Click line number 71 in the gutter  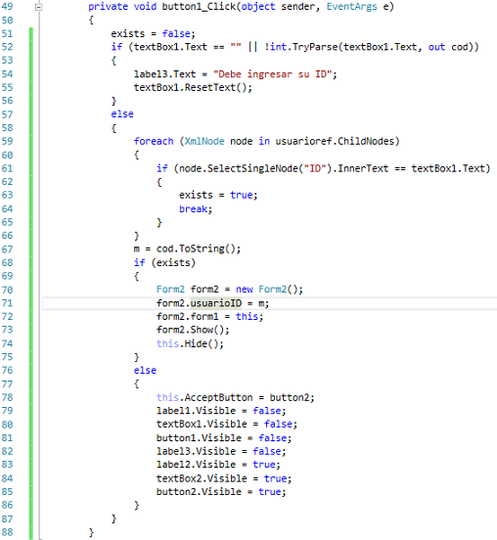point(7,303)
